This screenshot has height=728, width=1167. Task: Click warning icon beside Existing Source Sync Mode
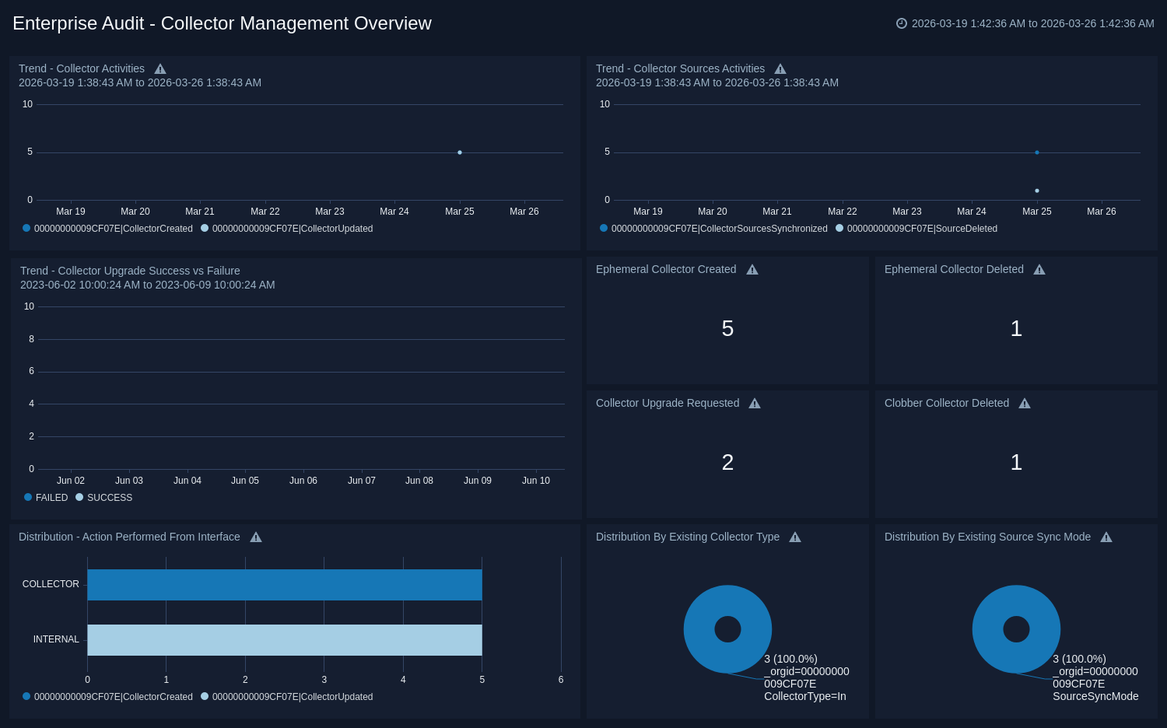tap(1106, 537)
